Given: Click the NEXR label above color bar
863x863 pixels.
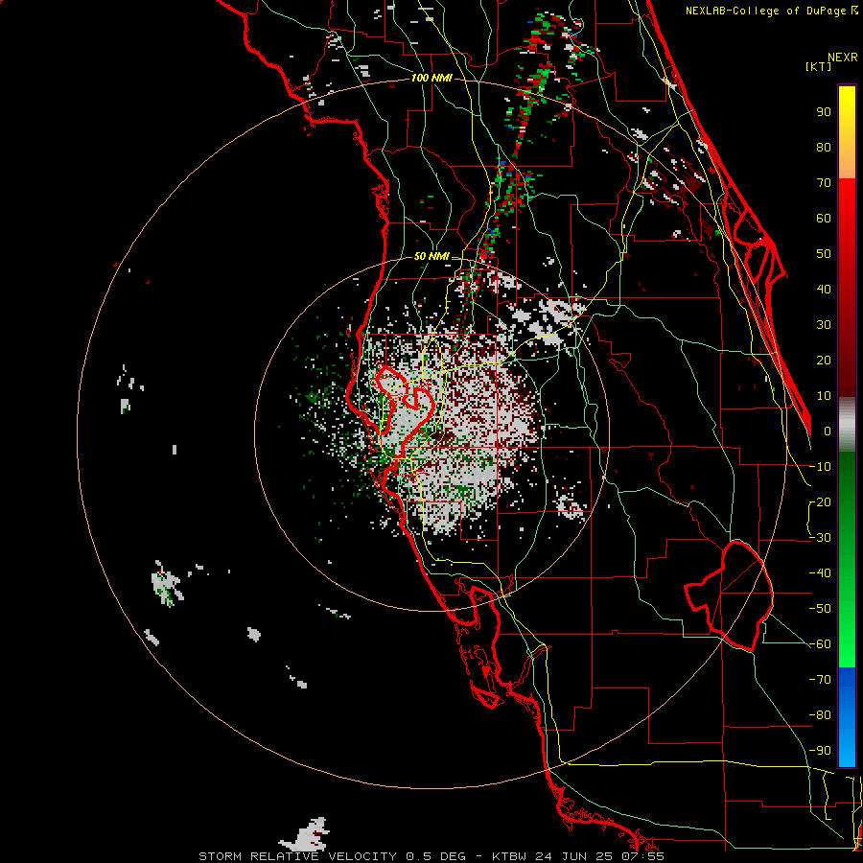Looking at the screenshot, I should coord(843,58).
